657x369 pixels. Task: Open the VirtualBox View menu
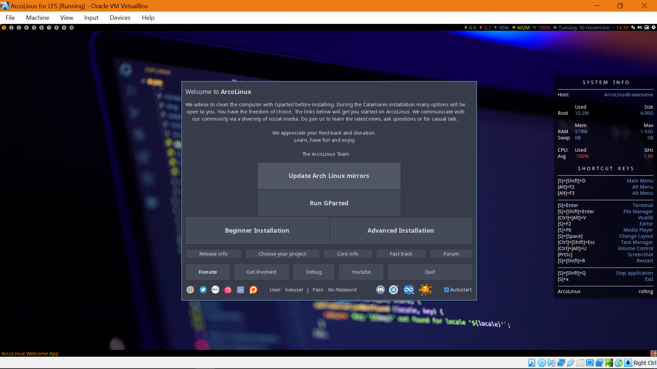[67, 18]
